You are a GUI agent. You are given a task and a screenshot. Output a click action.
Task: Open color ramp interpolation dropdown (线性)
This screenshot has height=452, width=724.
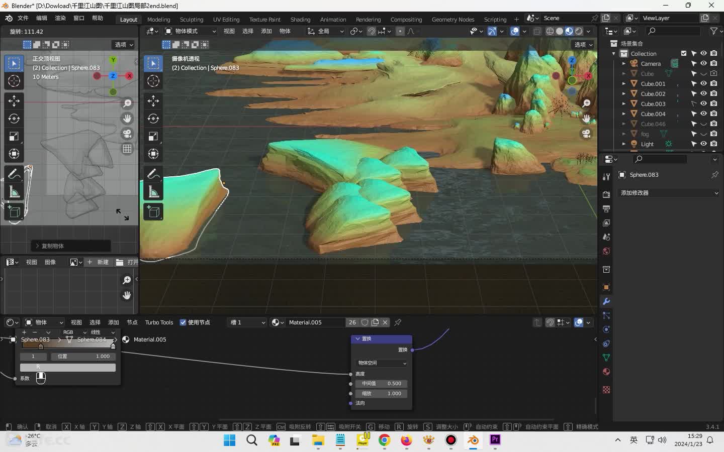tap(103, 332)
